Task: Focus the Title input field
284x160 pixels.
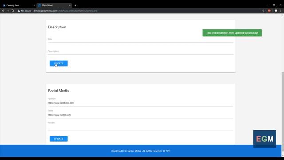Action: click(x=141, y=40)
